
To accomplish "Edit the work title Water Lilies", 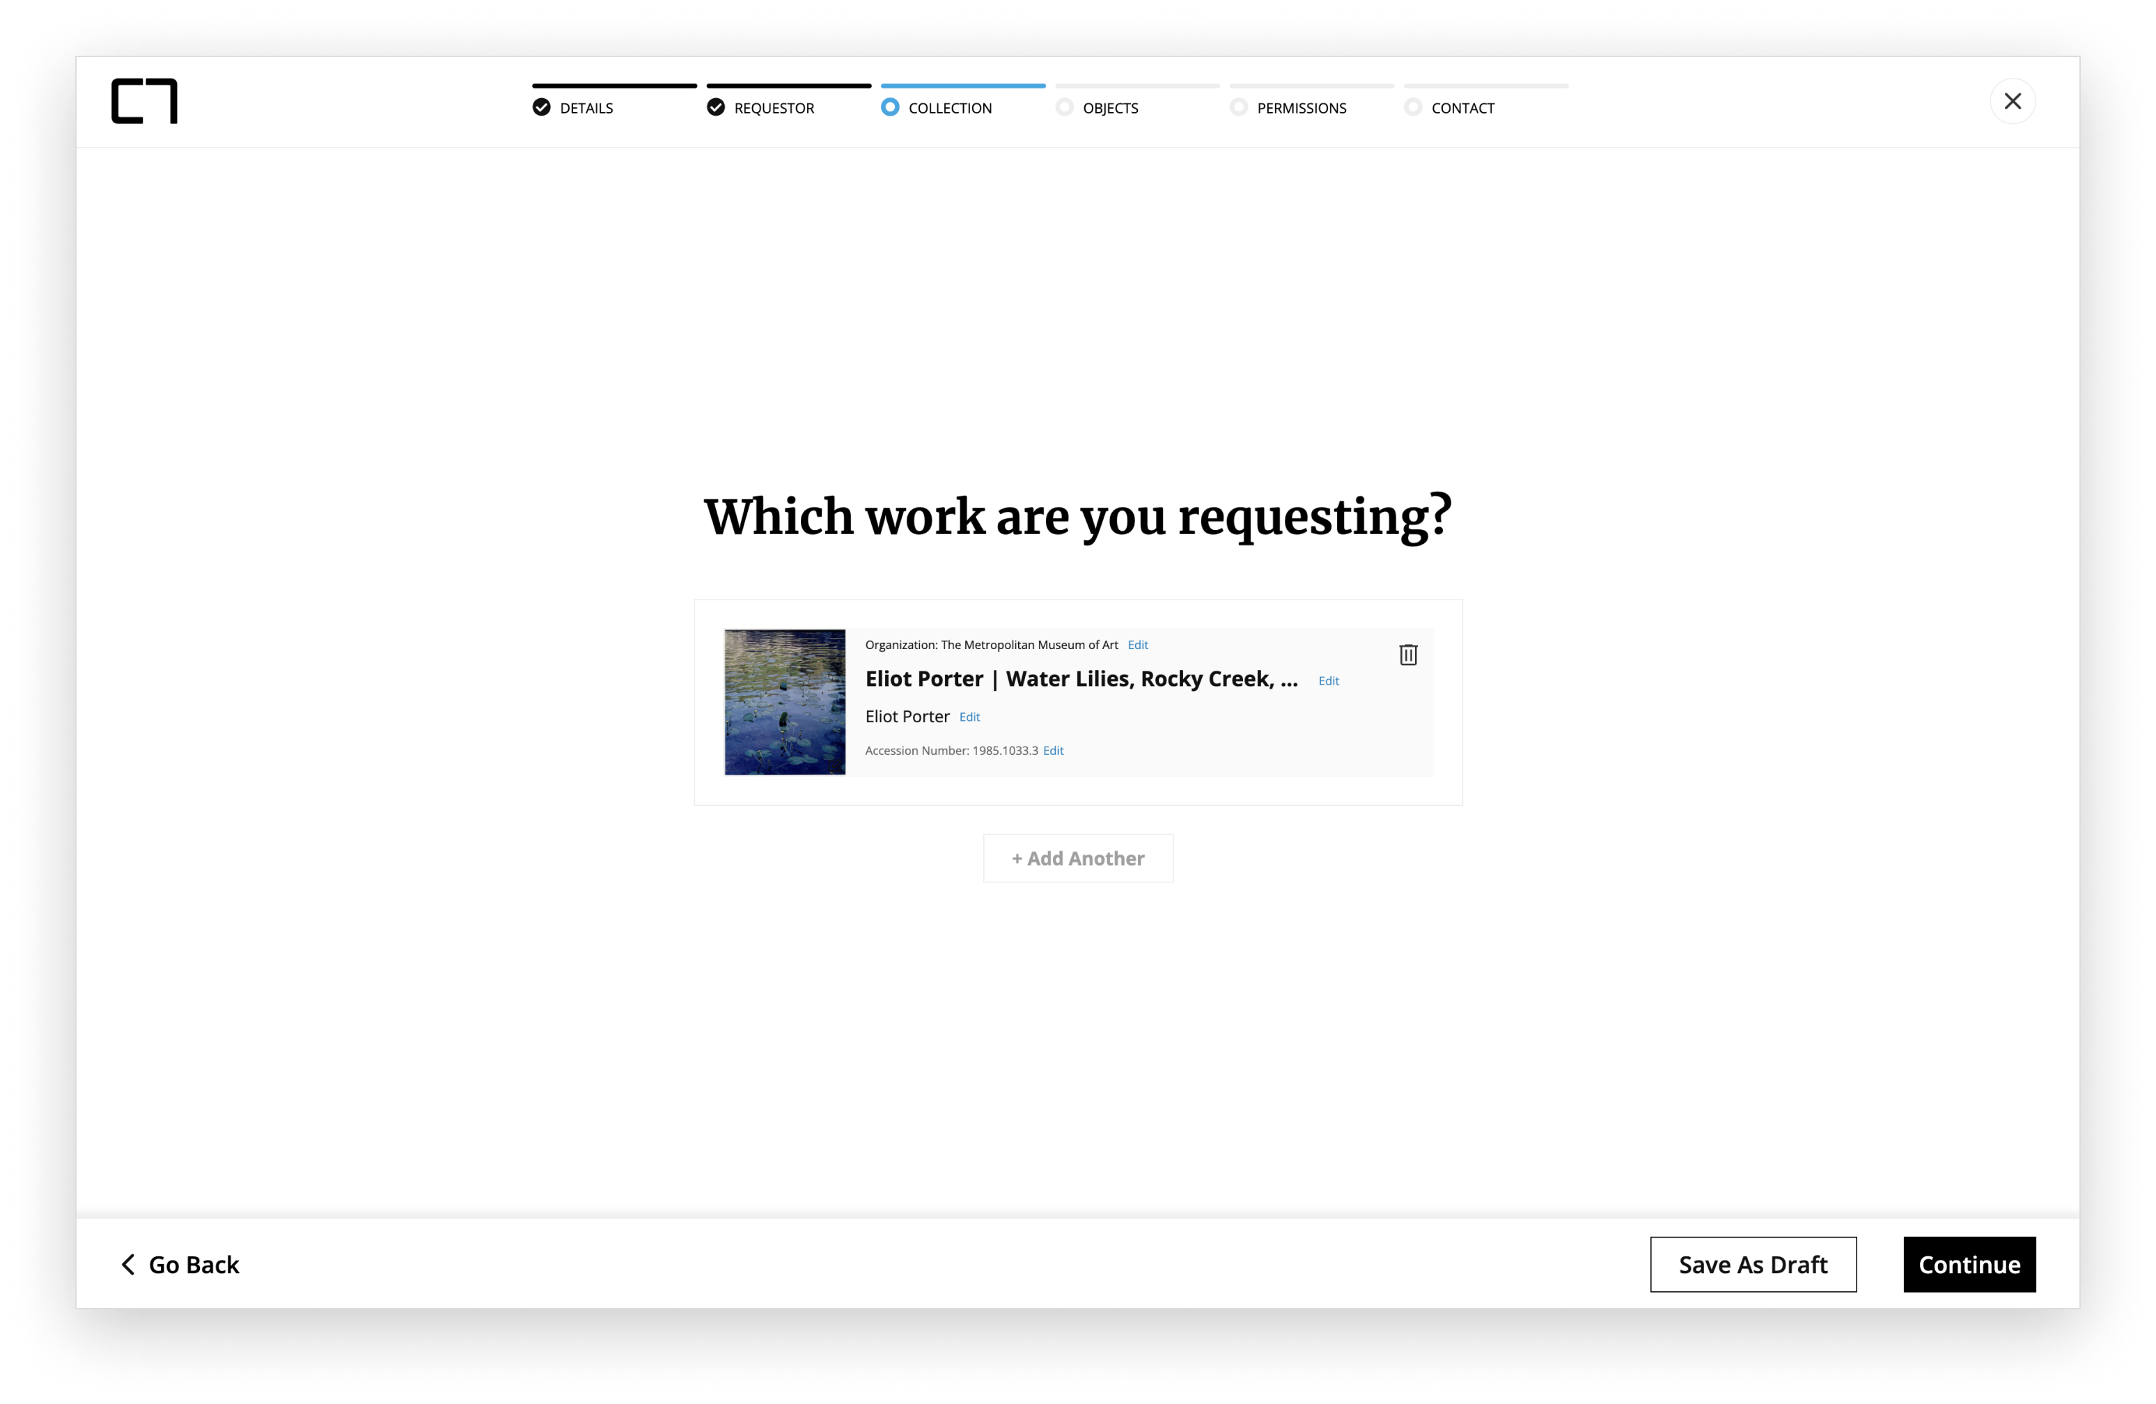I will [x=1328, y=681].
